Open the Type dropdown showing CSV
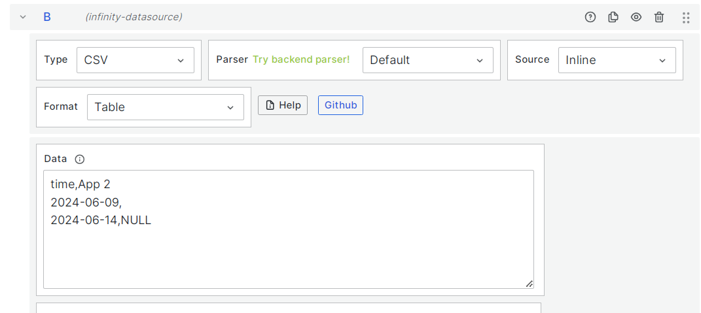701x313 pixels. point(135,60)
